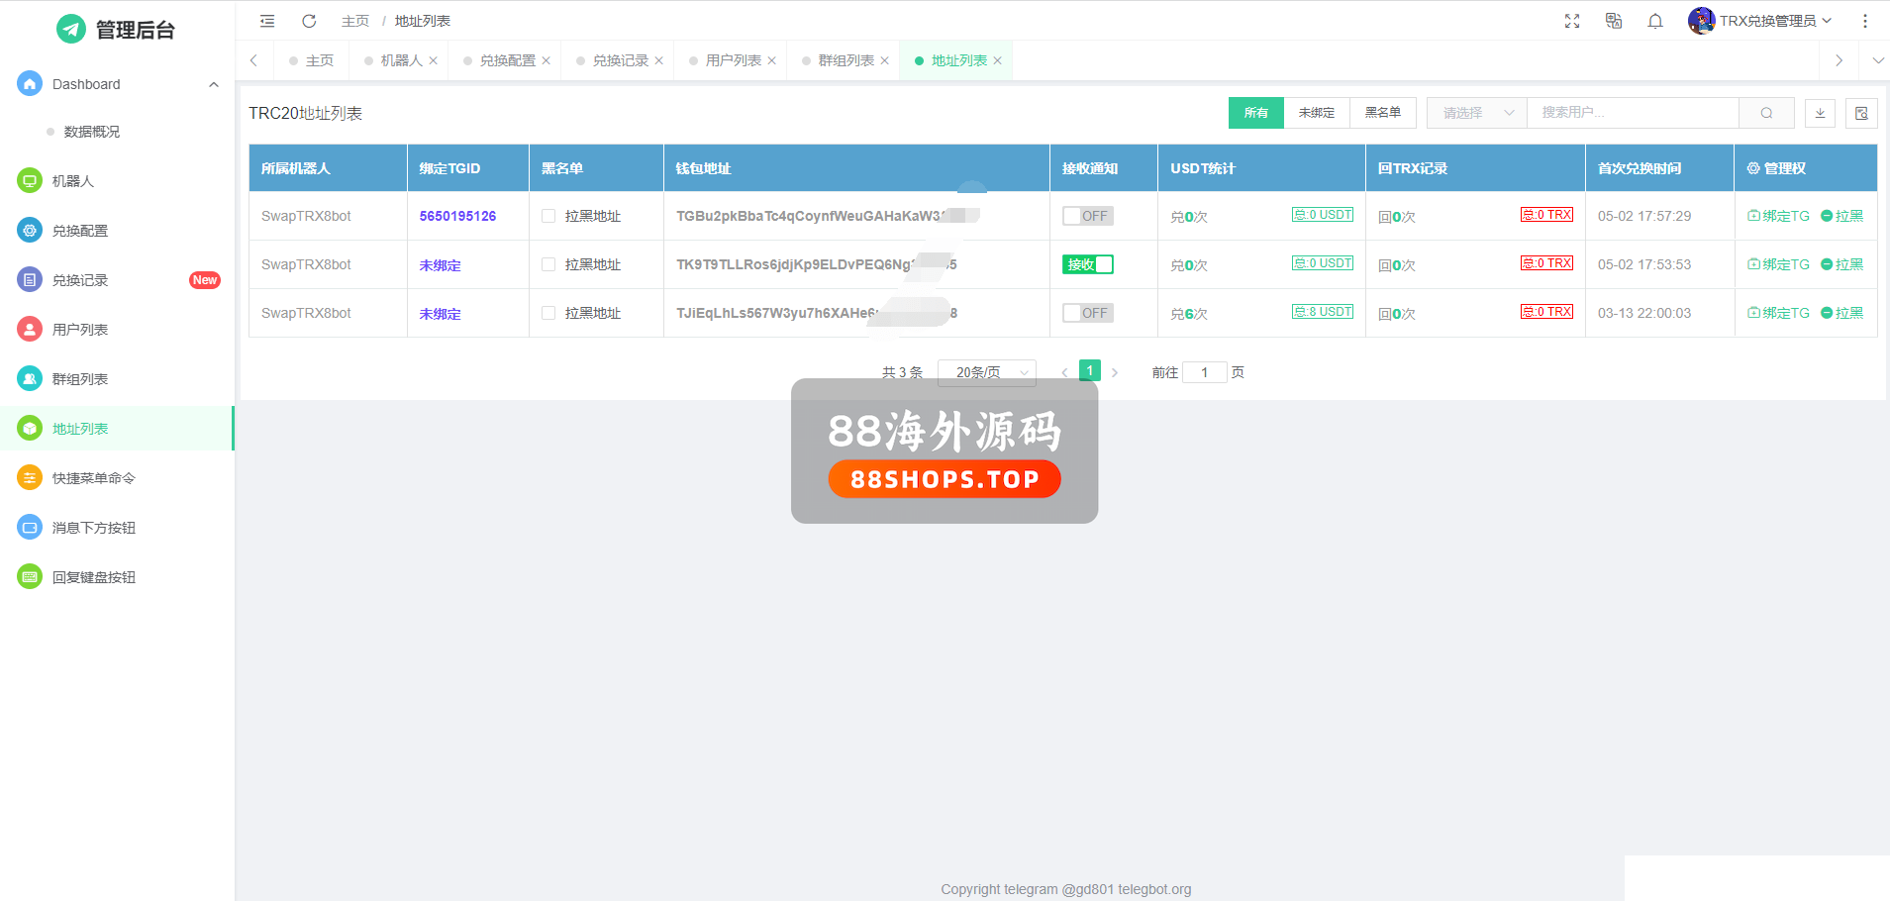Close the 群组列表 tab
This screenshot has height=901, width=1890.
[x=884, y=60]
